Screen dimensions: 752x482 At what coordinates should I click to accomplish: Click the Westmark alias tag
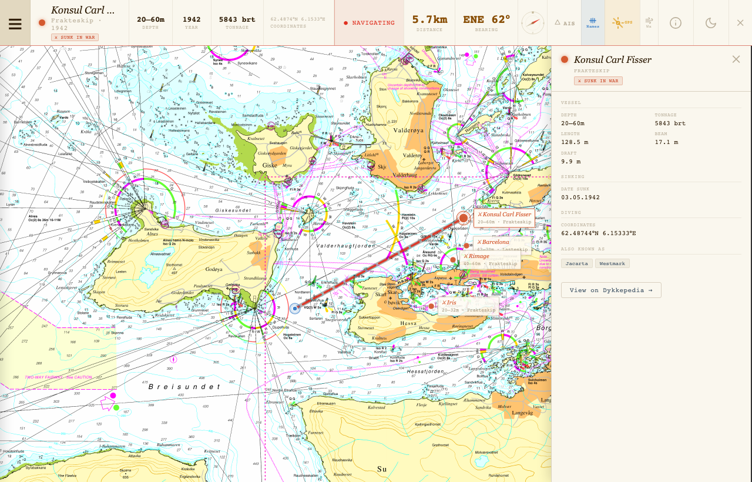click(x=612, y=263)
